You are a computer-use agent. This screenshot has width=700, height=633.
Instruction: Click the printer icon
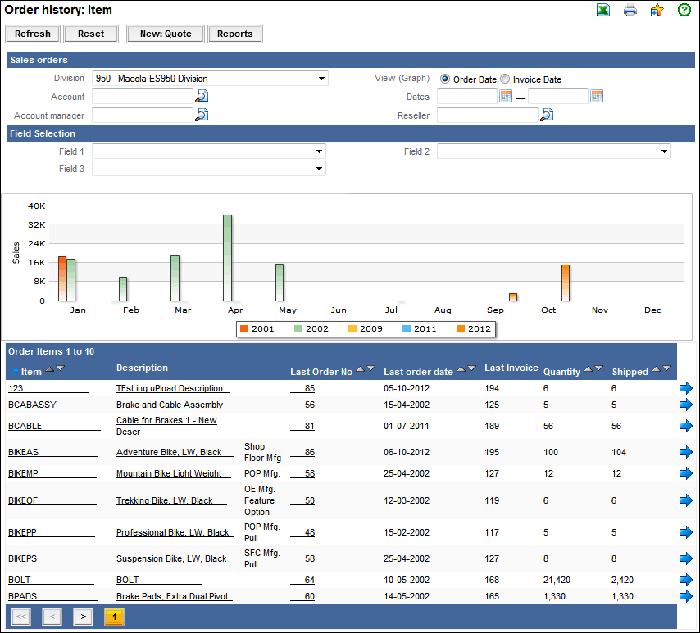point(630,11)
